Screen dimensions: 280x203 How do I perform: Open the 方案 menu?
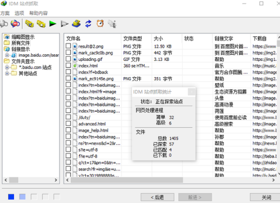click(x=5, y=13)
